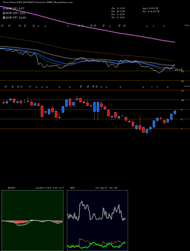Select the 'DOW MT: 8.65' legend text

15,13
